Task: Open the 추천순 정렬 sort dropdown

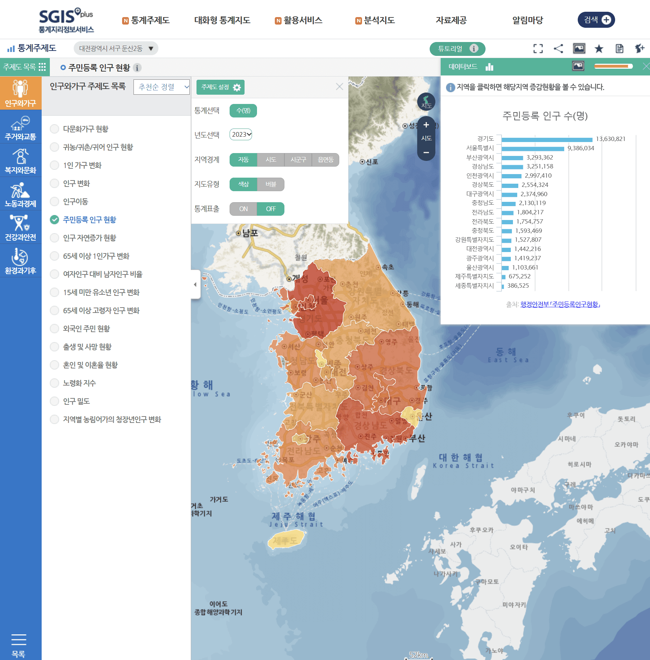Action: [162, 87]
